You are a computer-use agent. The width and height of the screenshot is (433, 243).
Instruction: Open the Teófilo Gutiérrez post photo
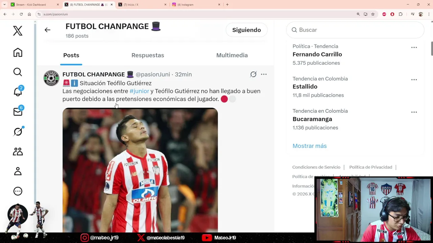pyautogui.click(x=140, y=170)
